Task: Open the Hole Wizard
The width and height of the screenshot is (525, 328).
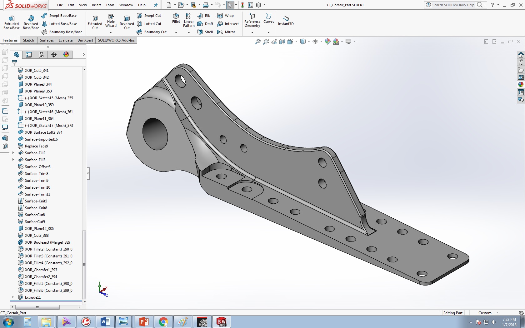Action: point(111,21)
